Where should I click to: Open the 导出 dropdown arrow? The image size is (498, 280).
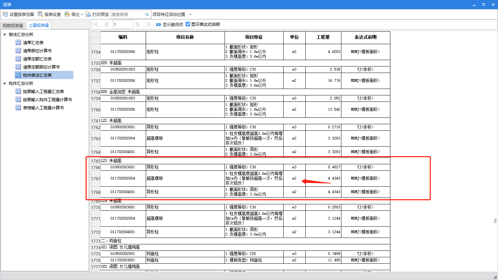click(82, 15)
